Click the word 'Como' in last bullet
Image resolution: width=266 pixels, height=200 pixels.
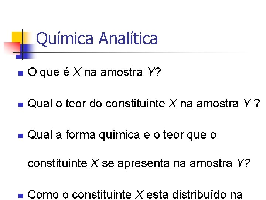[x=43, y=194]
